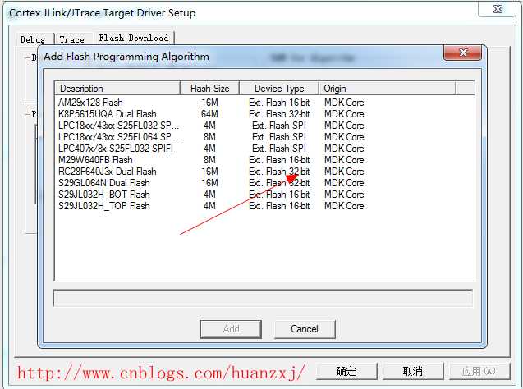The image size is (523, 389).
Task: Click the 确定 button
Action: (x=346, y=371)
